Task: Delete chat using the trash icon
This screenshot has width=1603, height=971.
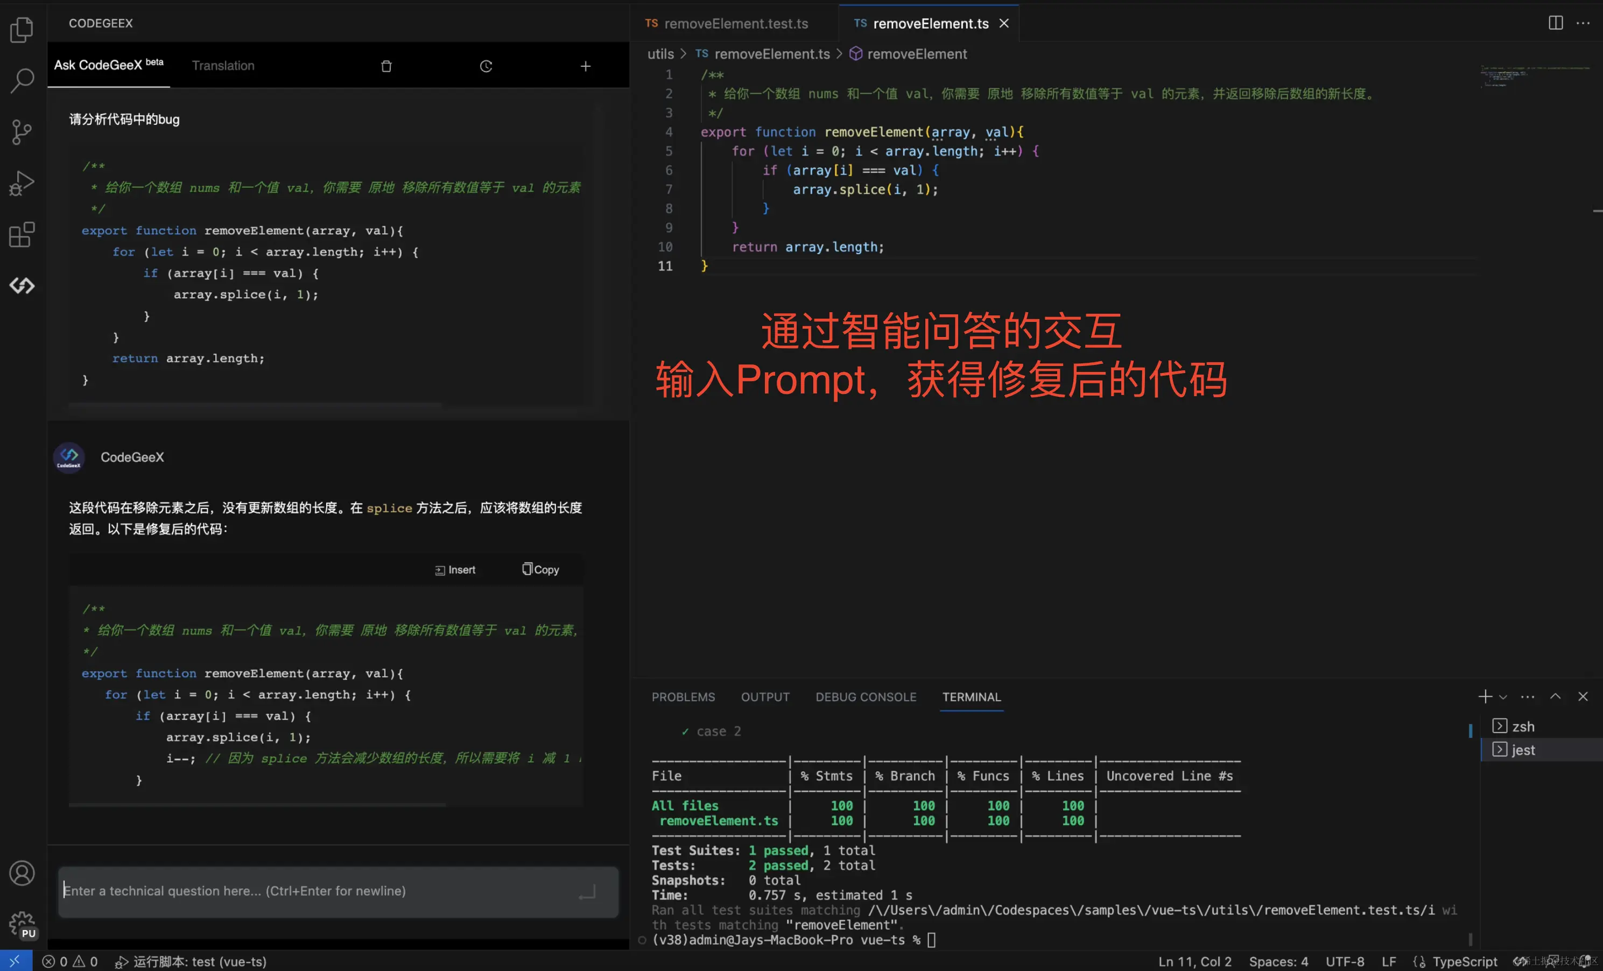Action: (386, 66)
